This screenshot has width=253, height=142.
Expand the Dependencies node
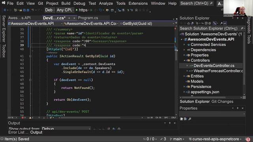pos(184,50)
